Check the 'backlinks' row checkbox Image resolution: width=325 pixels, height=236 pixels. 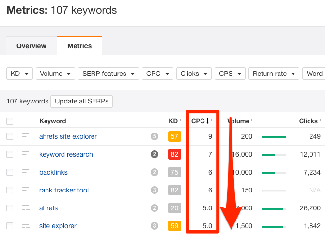(x=10, y=172)
